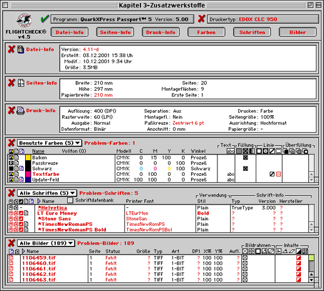Click the red X beside the Datei-Info panel
The height and width of the screenshot is (291, 324).
(11, 49)
